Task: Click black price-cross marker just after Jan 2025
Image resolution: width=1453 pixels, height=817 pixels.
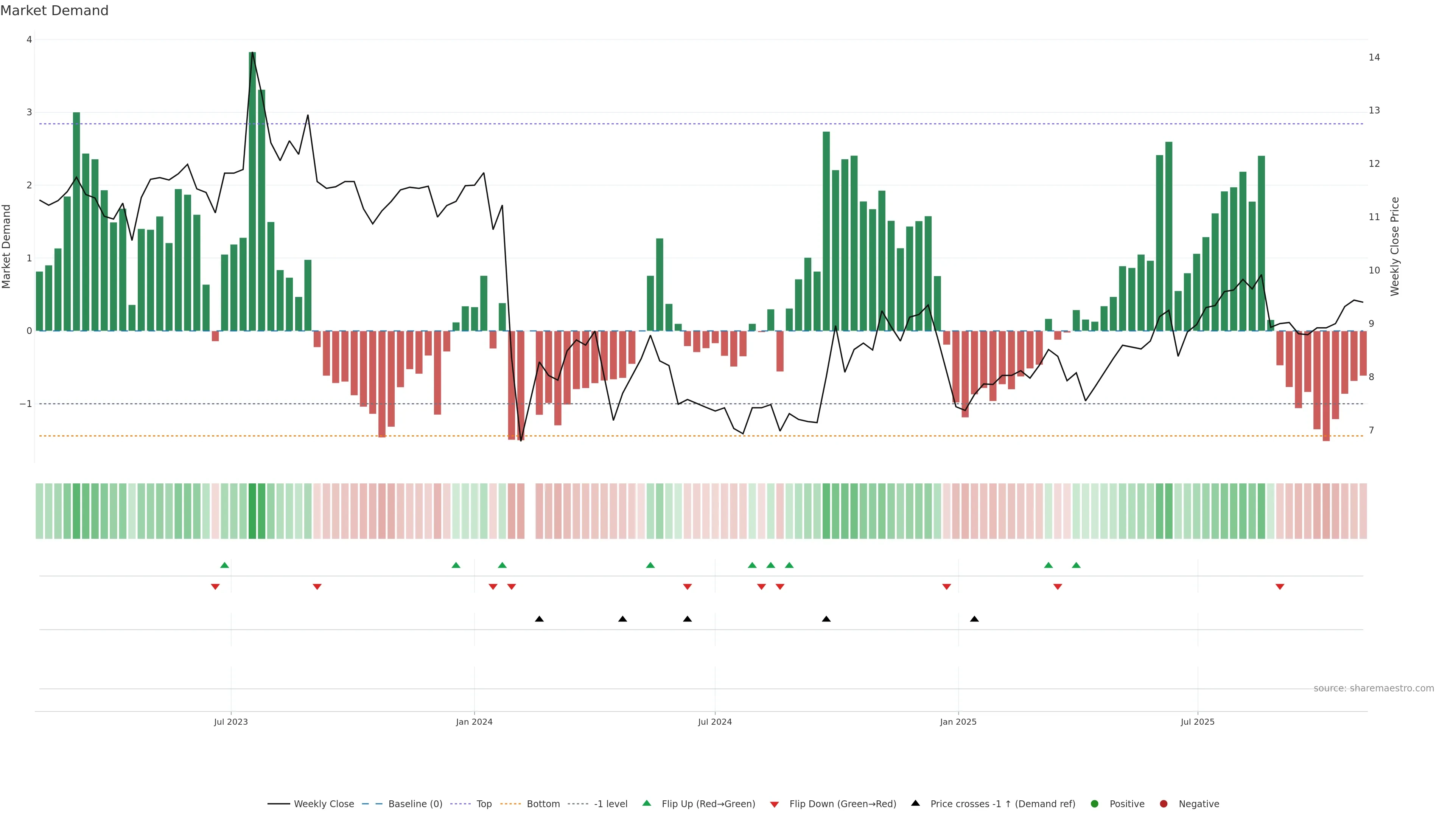Action: [974, 619]
